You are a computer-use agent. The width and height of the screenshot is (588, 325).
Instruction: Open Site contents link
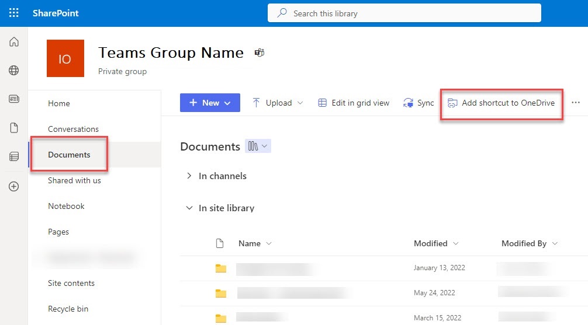tap(71, 283)
